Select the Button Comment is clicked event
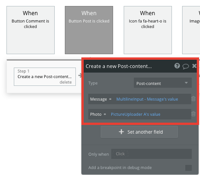200x175 pixels. click(30, 30)
